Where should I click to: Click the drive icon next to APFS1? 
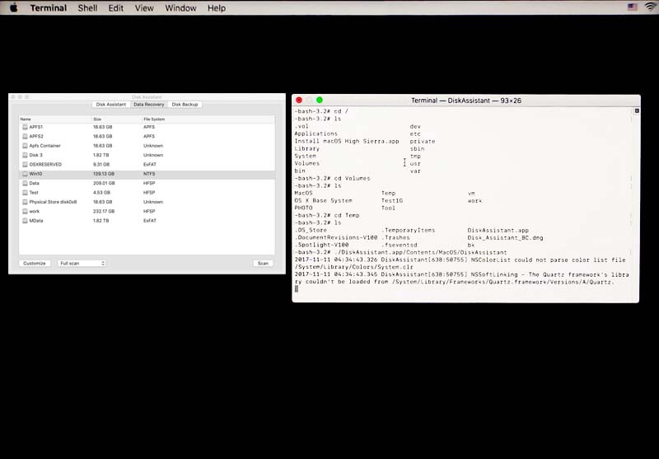coord(25,127)
